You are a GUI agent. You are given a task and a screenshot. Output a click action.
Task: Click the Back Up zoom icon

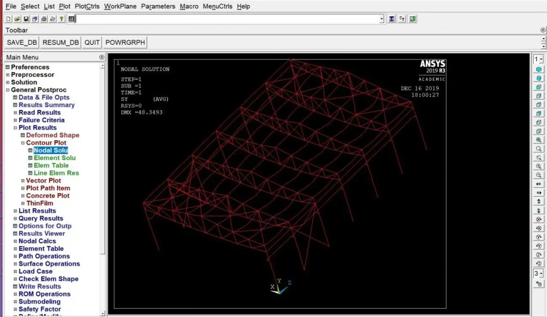click(x=539, y=158)
